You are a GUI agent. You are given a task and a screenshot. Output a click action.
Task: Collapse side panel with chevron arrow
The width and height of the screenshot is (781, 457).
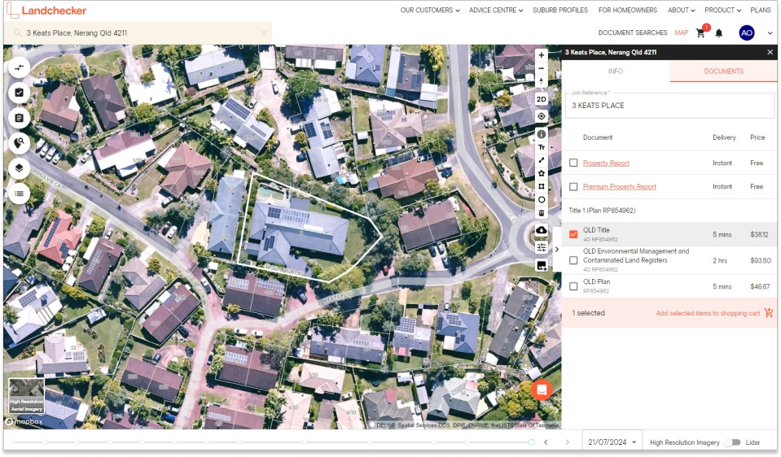[x=557, y=249]
